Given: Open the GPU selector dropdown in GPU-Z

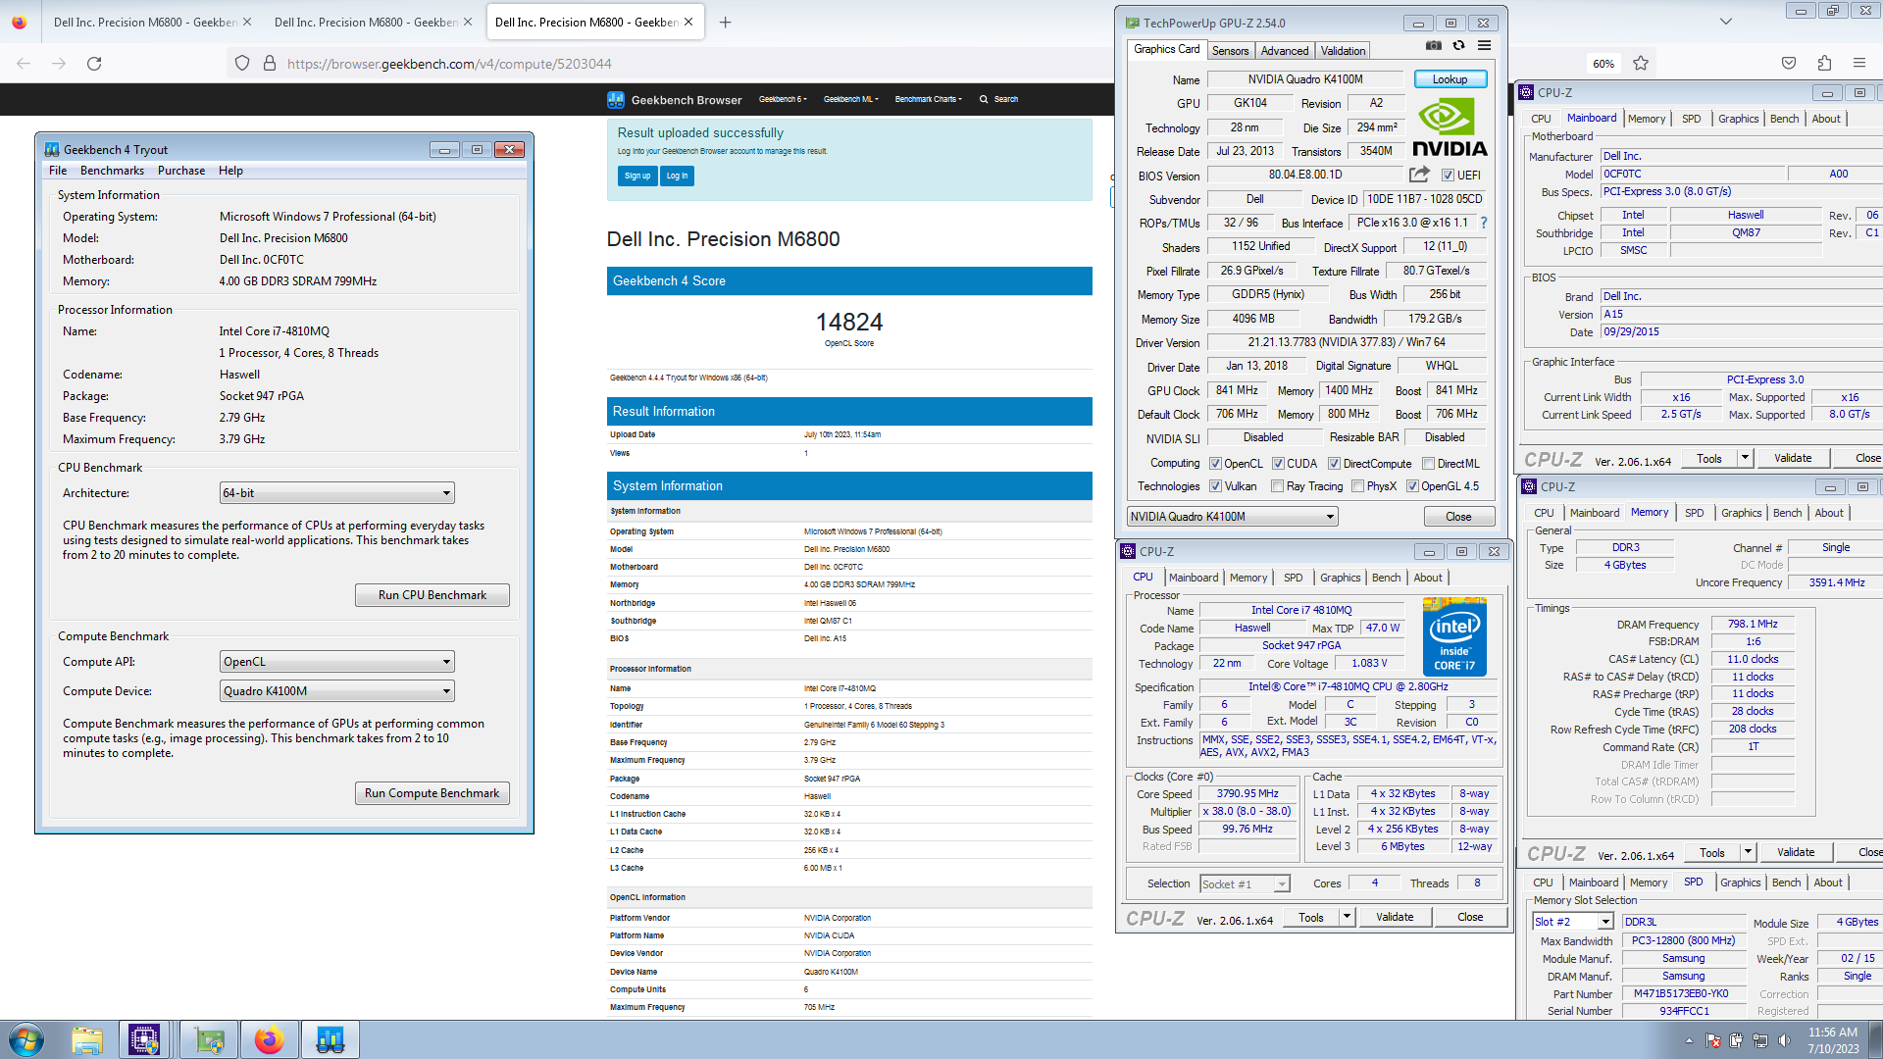Looking at the screenshot, I should 1232,517.
